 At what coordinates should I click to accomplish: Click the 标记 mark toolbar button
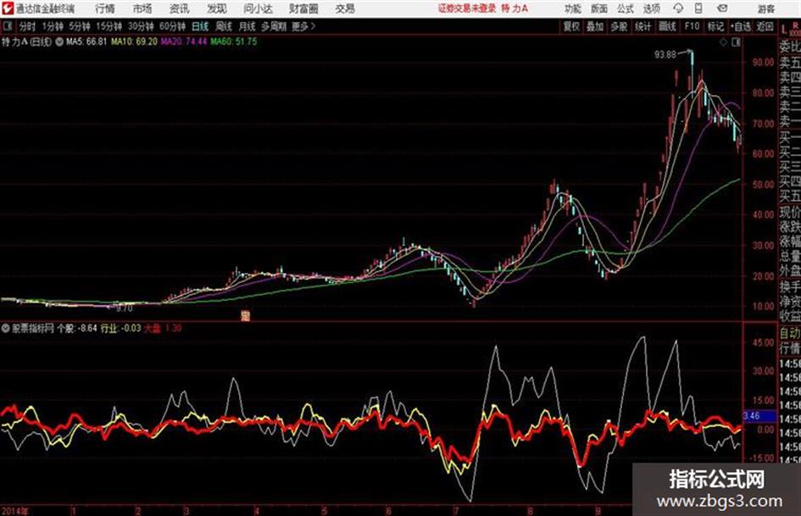(x=715, y=26)
